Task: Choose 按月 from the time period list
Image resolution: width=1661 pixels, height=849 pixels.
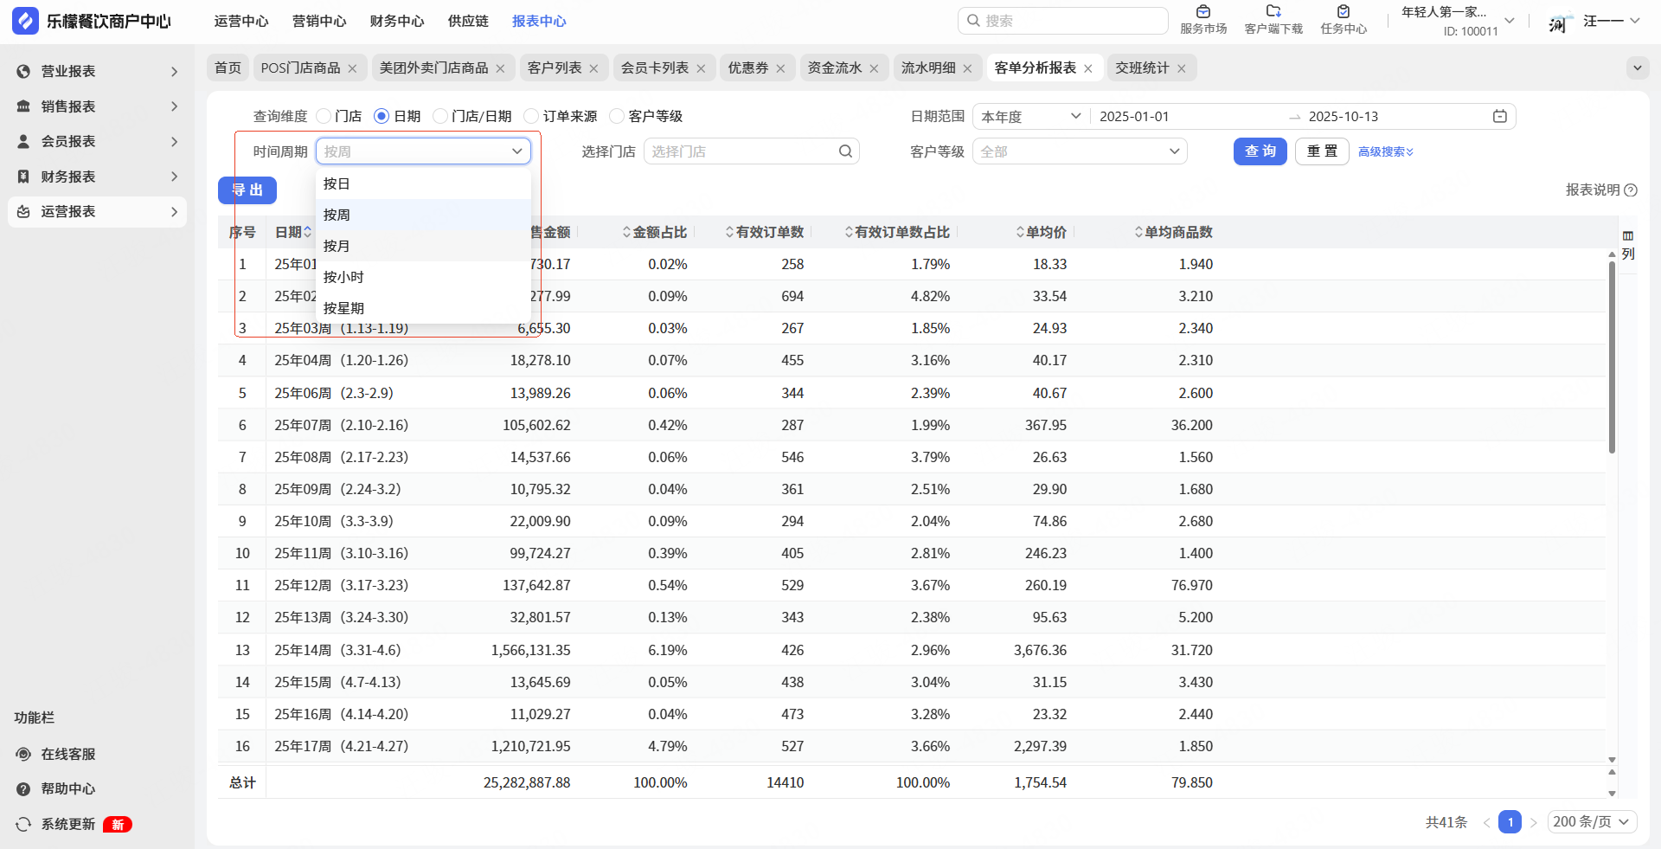Action: coord(337,246)
